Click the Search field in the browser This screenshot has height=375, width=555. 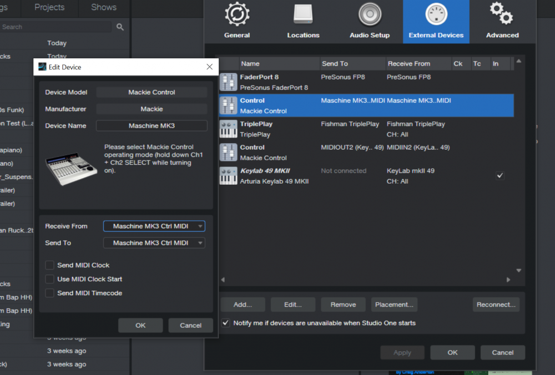click(x=56, y=27)
